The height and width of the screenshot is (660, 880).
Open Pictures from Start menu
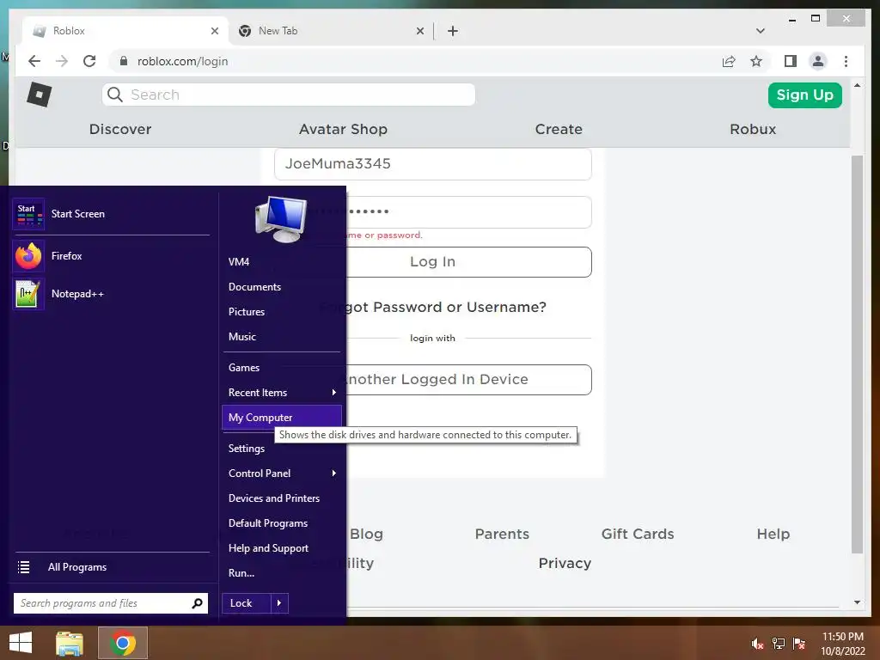282,311
